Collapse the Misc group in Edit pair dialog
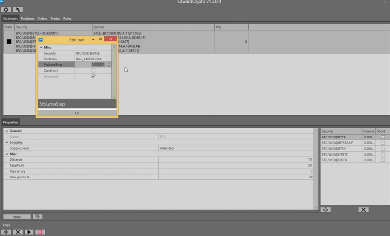The image size is (390, 236). tap(40, 47)
